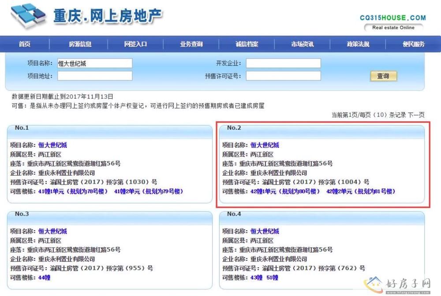The width and height of the screenshot is (441, 296).
Task: Click the No.2 card header
Action: pos(322,131)
